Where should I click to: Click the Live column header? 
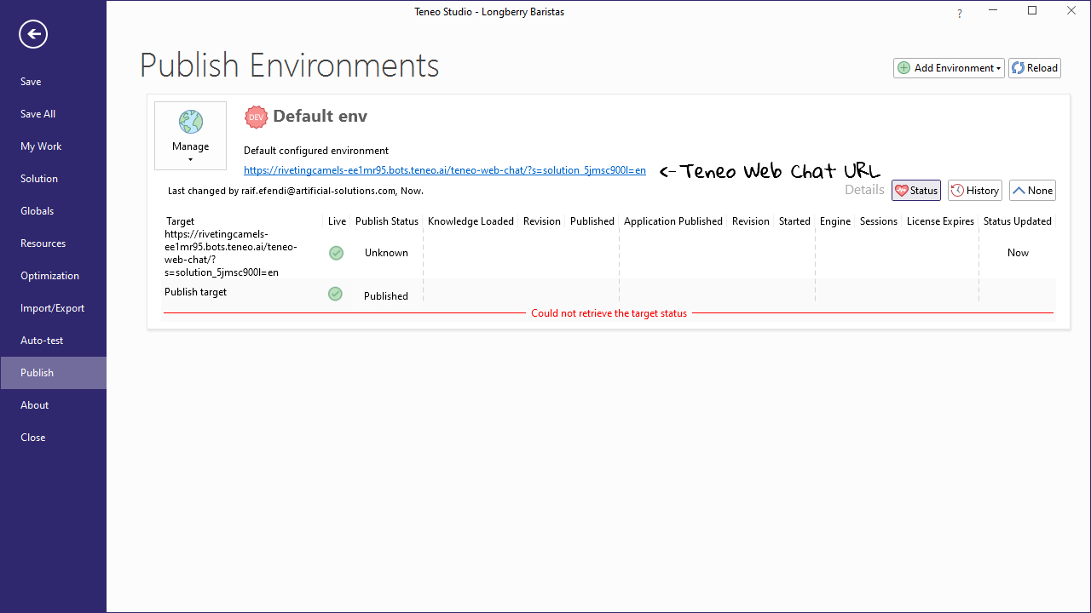coord(338,221)
